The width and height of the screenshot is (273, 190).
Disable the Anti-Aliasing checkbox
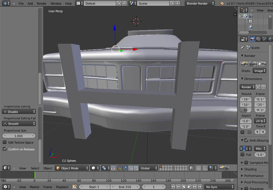[x=246, y=140]
